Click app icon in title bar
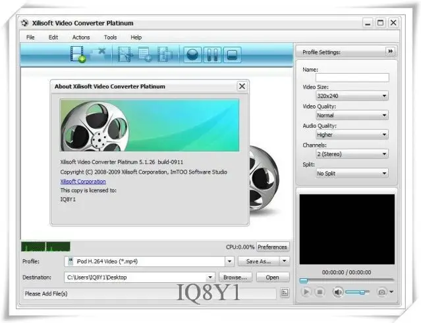Screen dimensions: 421x323 point(24,23)
